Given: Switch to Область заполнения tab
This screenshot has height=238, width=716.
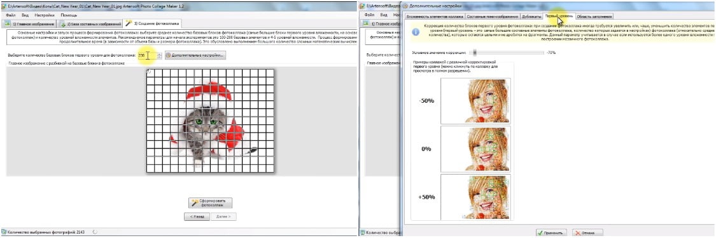Looking at the screenshot, I should click(x=594, y=17).
